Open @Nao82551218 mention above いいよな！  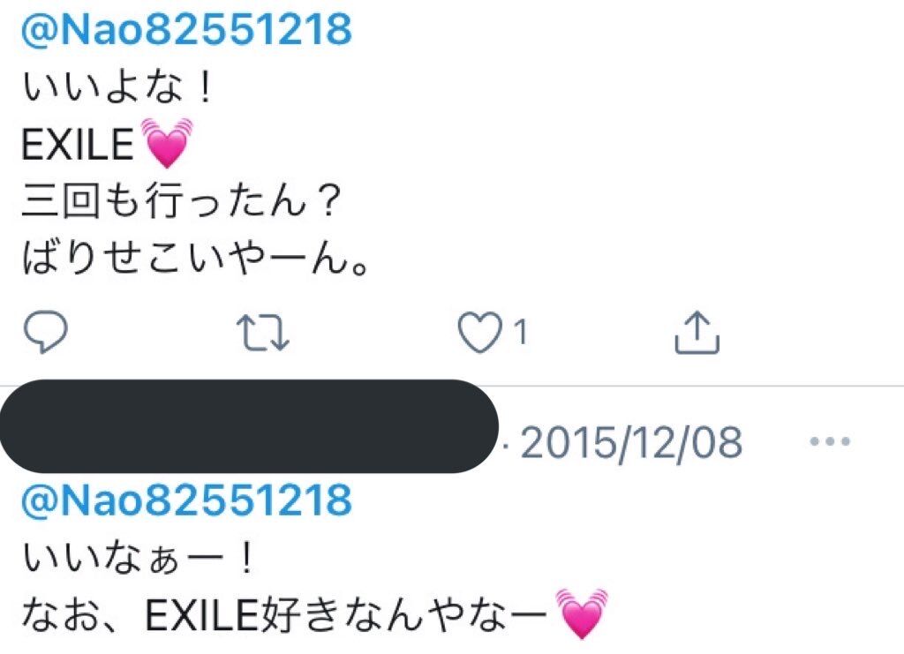[186, 29]
